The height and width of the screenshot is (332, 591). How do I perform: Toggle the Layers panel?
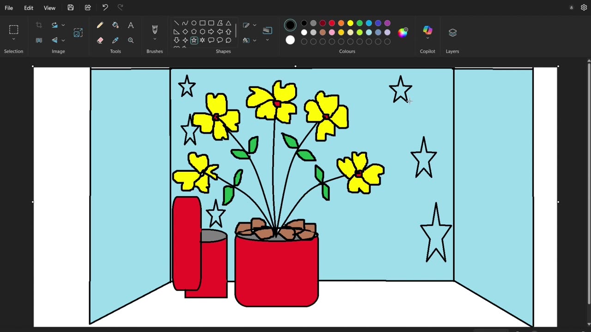[452, 32]
